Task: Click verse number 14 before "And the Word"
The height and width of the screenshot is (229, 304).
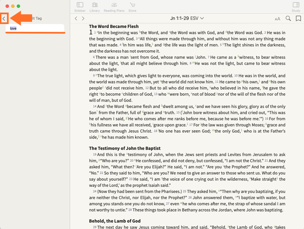Action: tap(95, 107)
